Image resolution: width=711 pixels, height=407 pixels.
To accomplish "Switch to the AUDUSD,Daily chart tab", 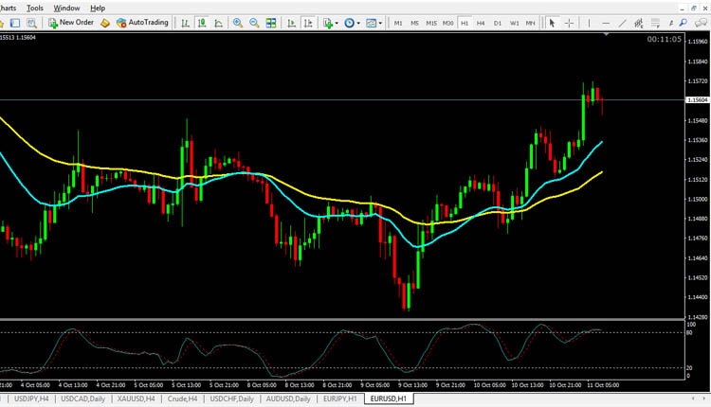I will click(x=288, y=398).
